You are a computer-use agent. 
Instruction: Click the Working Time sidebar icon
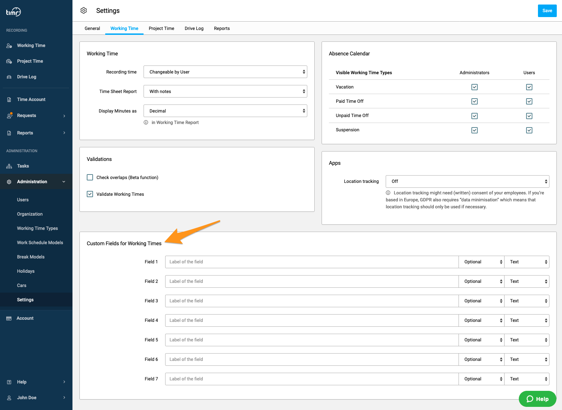[x=9, y=46]
